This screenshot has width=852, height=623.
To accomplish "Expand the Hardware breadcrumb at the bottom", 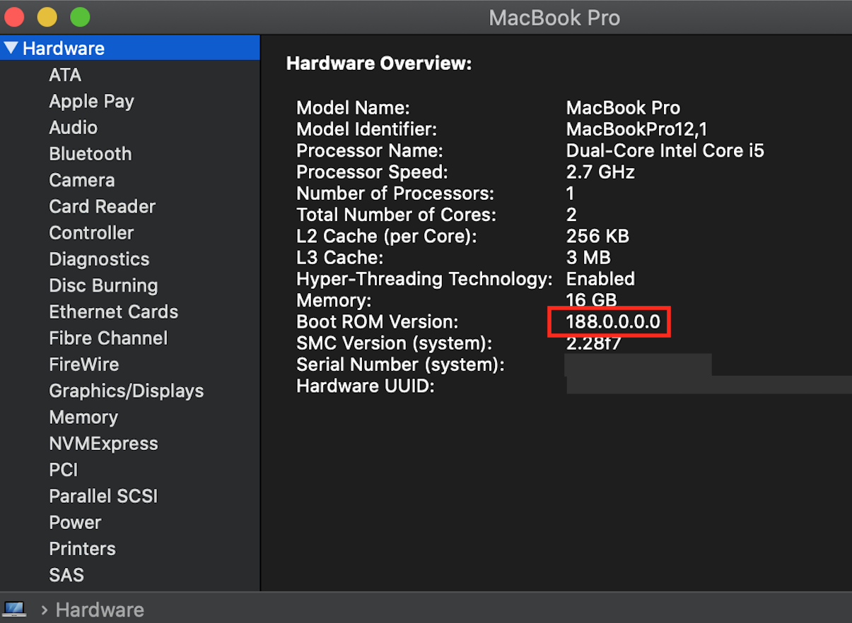I will (99, 609).
